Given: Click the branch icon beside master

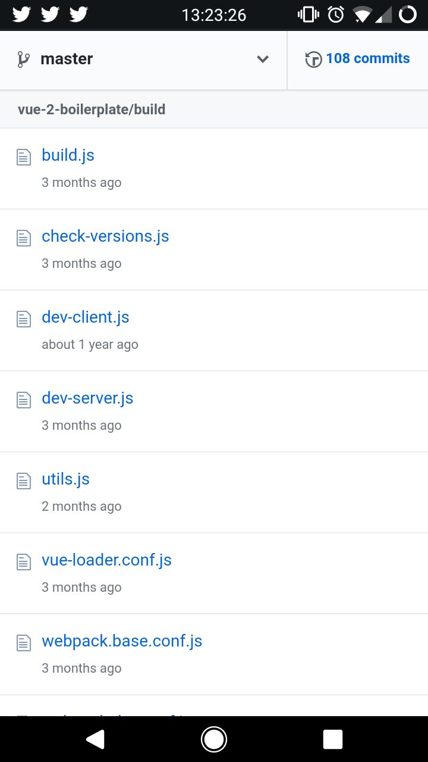Looking at the screenshot, I should click(x=24, y=60).
